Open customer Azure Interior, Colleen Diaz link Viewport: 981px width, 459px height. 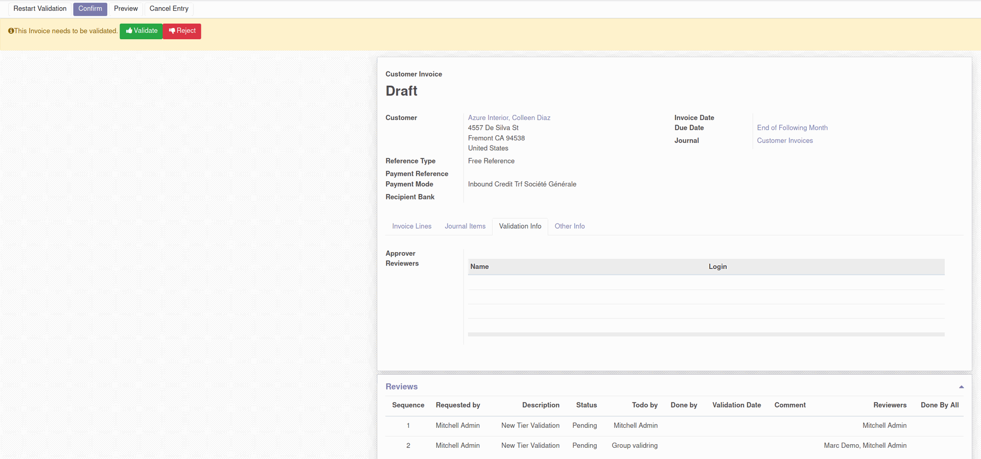tap(509, 118)
